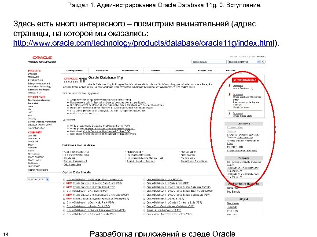
Task: Open the Technology Network search scope dropdown
Action: (x=244, y=62)
